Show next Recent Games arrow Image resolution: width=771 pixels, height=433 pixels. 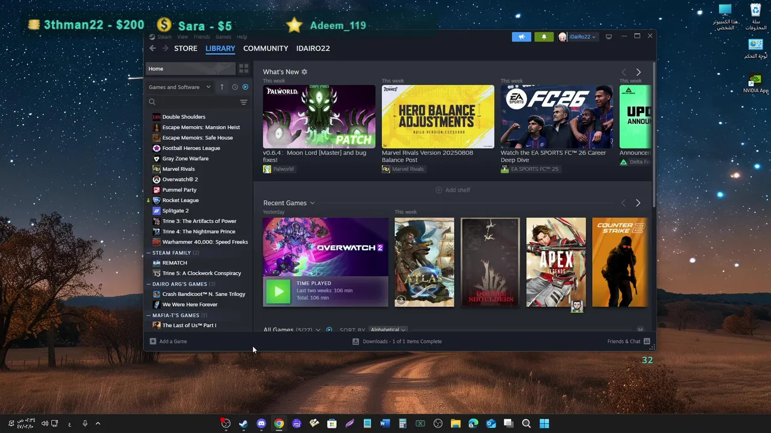(x=638, y=203)
